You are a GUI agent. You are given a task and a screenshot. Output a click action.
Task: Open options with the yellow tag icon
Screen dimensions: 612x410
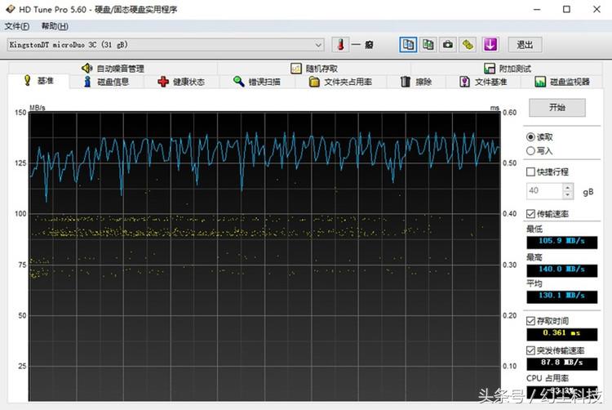[468, 45]
